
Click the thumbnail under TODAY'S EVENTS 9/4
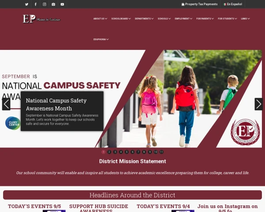coord(183,211)
